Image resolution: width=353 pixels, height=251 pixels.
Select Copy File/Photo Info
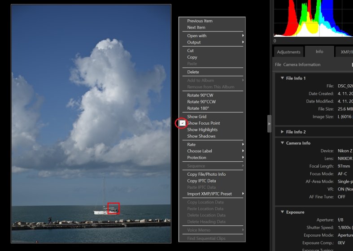pos(212,174)
